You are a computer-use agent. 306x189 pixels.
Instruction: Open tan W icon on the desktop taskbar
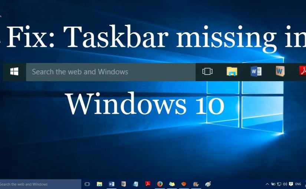[x=124, y=184]
